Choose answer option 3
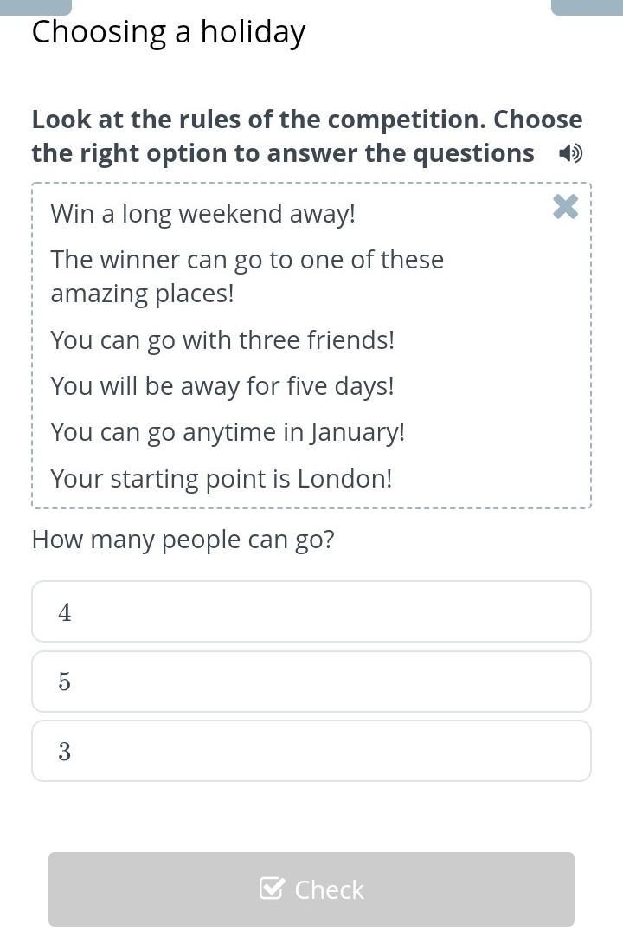623x937 pixels. 311,751
